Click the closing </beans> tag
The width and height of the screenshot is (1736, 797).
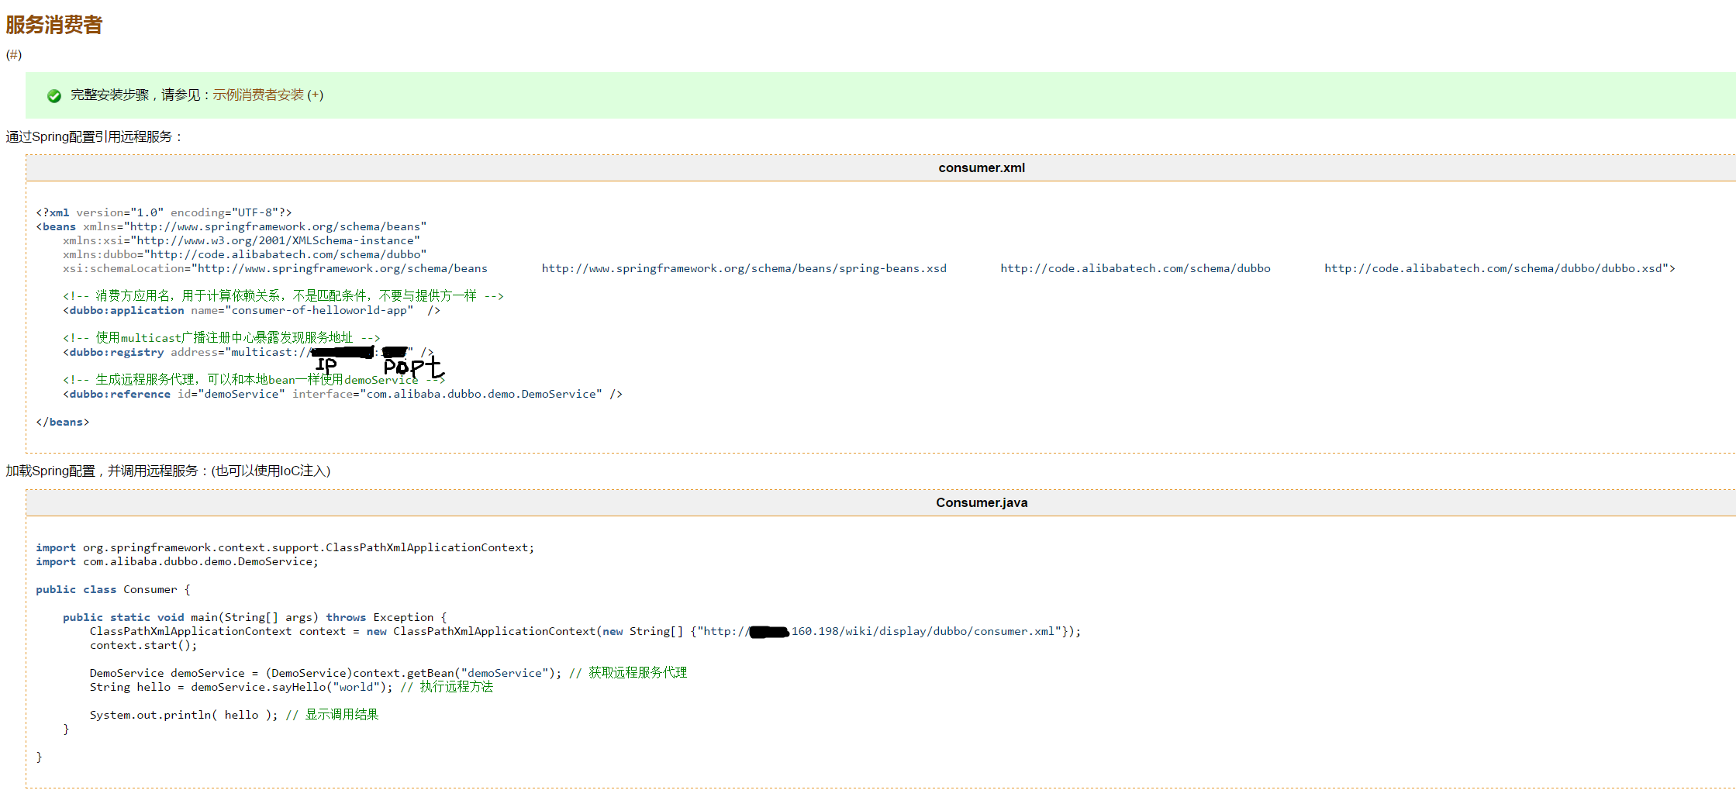(x=62, y=422)
